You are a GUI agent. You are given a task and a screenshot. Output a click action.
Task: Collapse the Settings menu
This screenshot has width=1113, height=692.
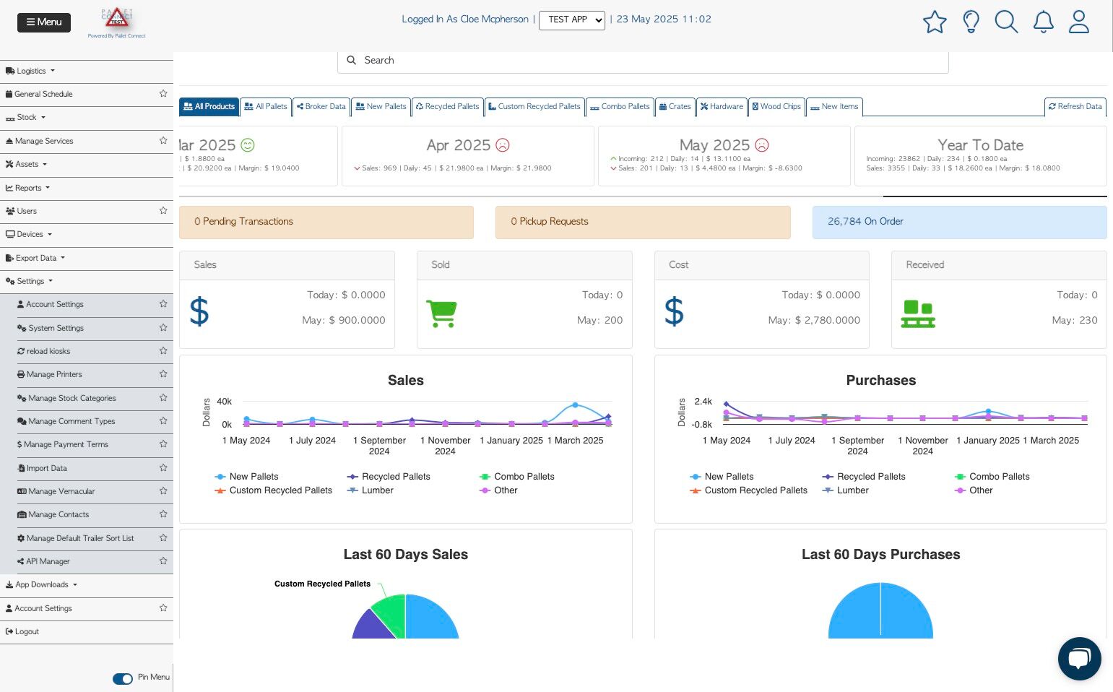30,281
